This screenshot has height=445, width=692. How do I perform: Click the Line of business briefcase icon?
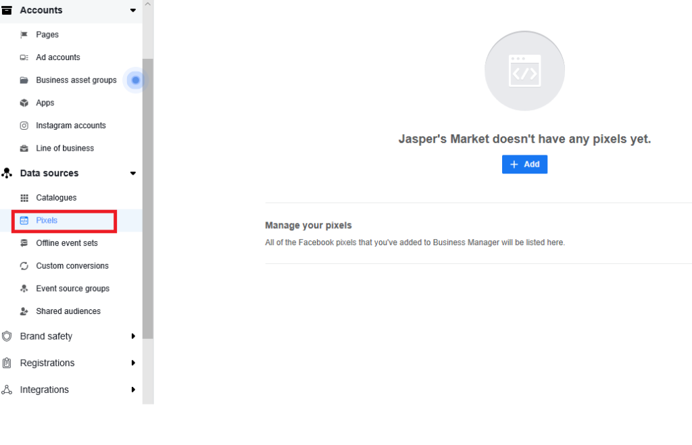(x=24, y=149)
